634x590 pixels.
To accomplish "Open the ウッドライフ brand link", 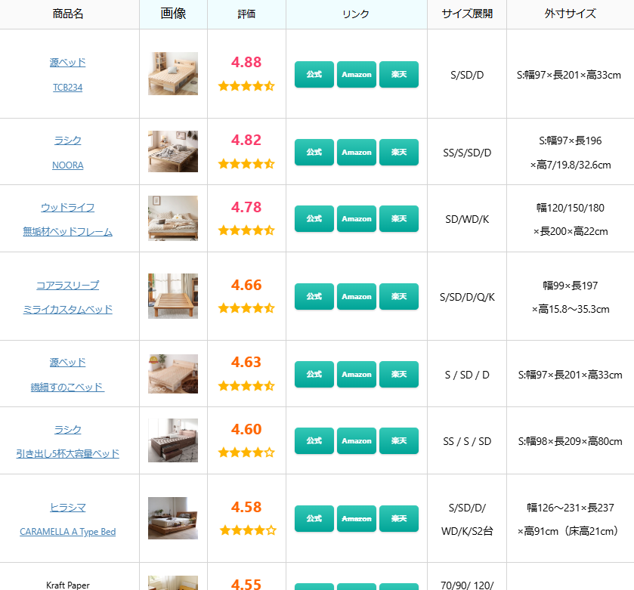I will coord(67,207).
